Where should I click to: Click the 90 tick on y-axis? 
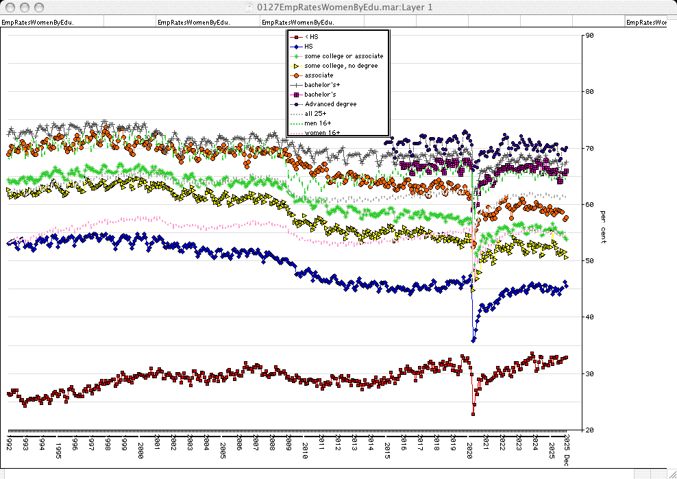tap(590, 36)
